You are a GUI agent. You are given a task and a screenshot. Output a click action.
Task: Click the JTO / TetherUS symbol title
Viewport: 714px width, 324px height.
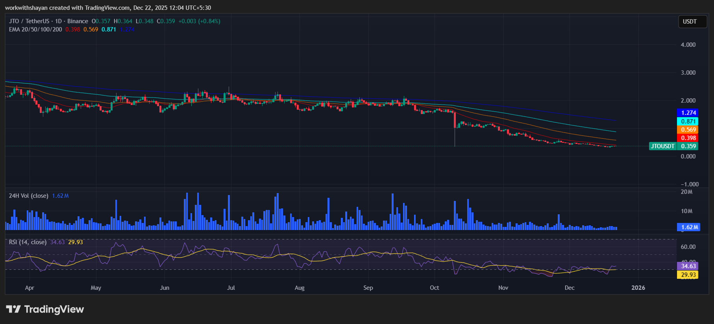pos(29,21)
